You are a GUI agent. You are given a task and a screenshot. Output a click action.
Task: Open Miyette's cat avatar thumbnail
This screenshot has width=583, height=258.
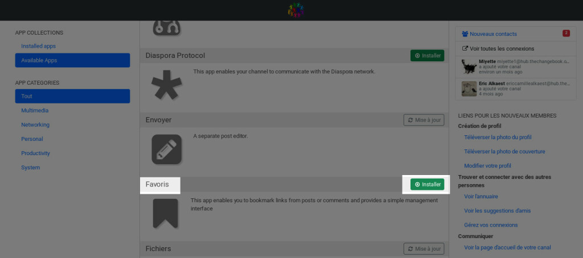tap(469, 67)
